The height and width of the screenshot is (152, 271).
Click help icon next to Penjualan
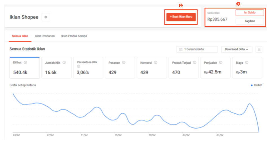(221, 62)
